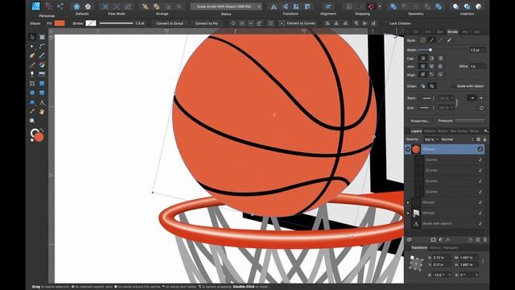Select the Pencil tool
The height and width of the screenshot is (290, 515).
tap(42, 56)
